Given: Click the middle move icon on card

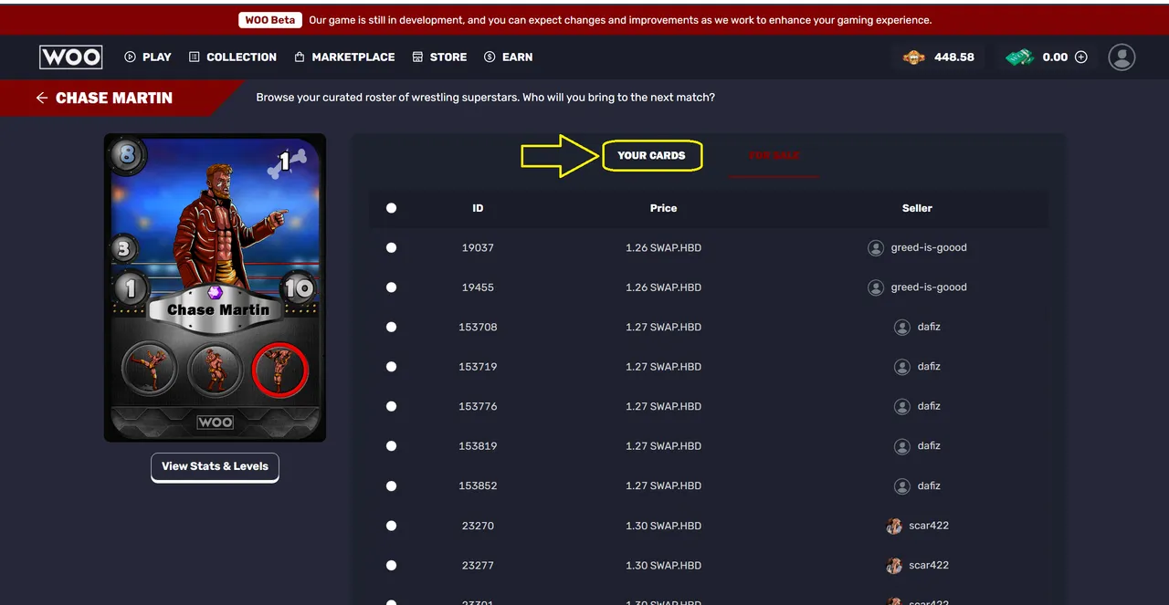Looking at the screenshot, I should (x=215, y=369).
